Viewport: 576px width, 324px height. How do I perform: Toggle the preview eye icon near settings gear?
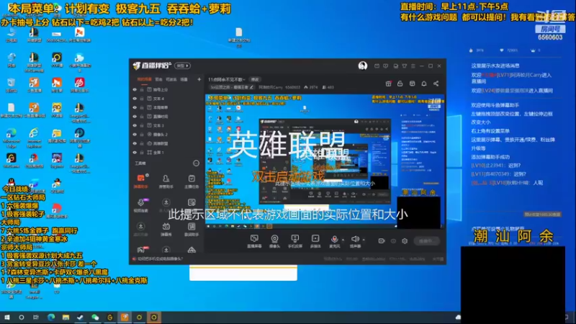pyautogui.click(x=393, y=241)
